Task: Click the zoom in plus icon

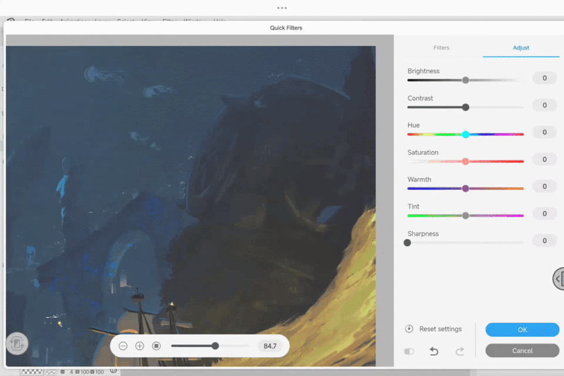Action: (x=140, y=346)
